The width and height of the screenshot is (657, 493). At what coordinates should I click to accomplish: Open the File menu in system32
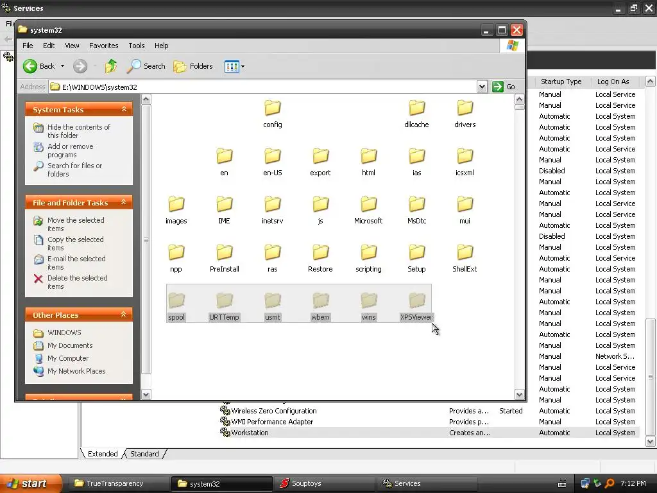(28, 46)
